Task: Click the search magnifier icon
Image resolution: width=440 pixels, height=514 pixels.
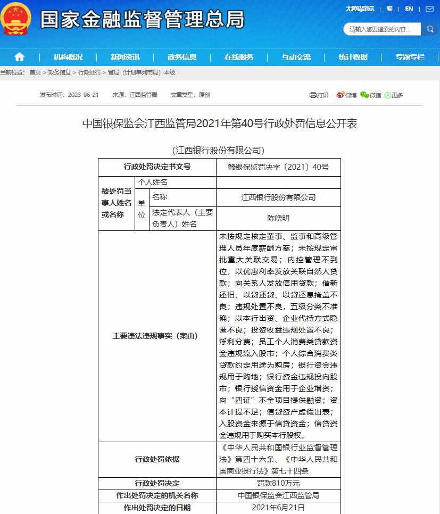Action: (430, 29)
